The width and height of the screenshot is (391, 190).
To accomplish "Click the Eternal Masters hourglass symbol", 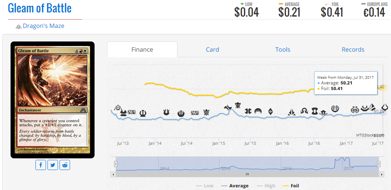I will 315,111.
